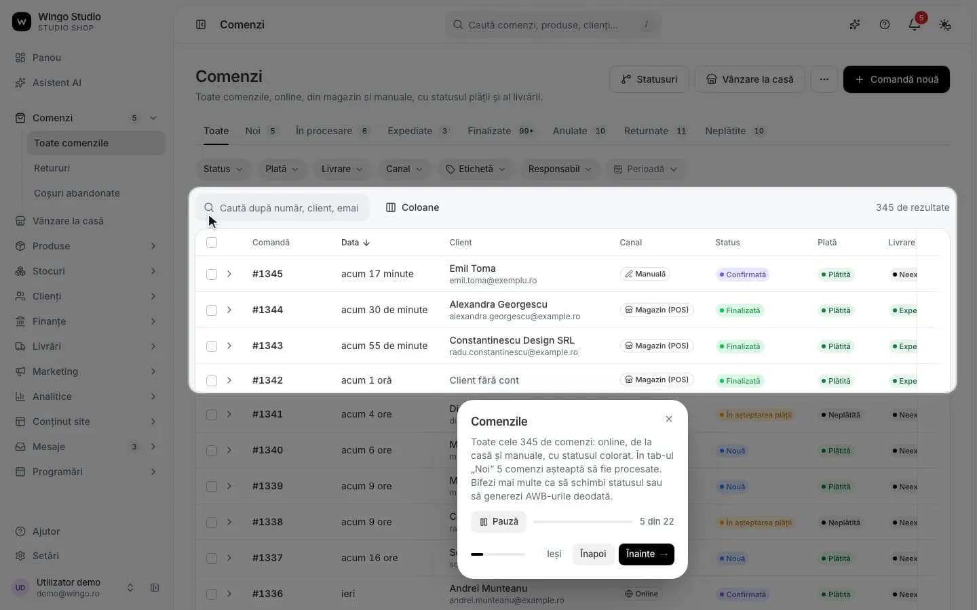Viewport: 977px width, 610px height.
Task: Click the Statusuri button
Action: point(649,79)
